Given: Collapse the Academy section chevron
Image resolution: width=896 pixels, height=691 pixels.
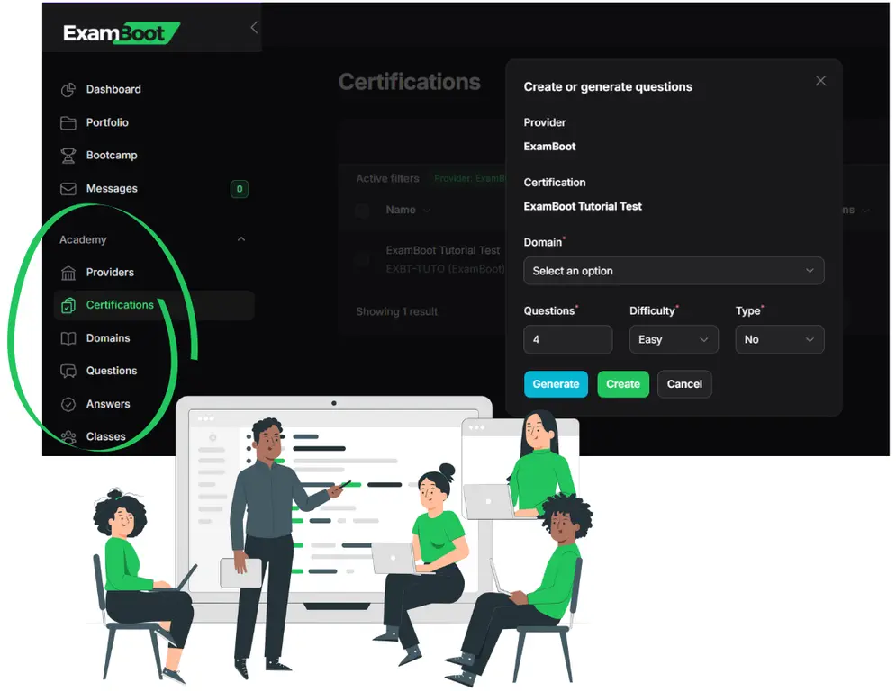Looking at the screenshot, I should (x=240, y=239).
